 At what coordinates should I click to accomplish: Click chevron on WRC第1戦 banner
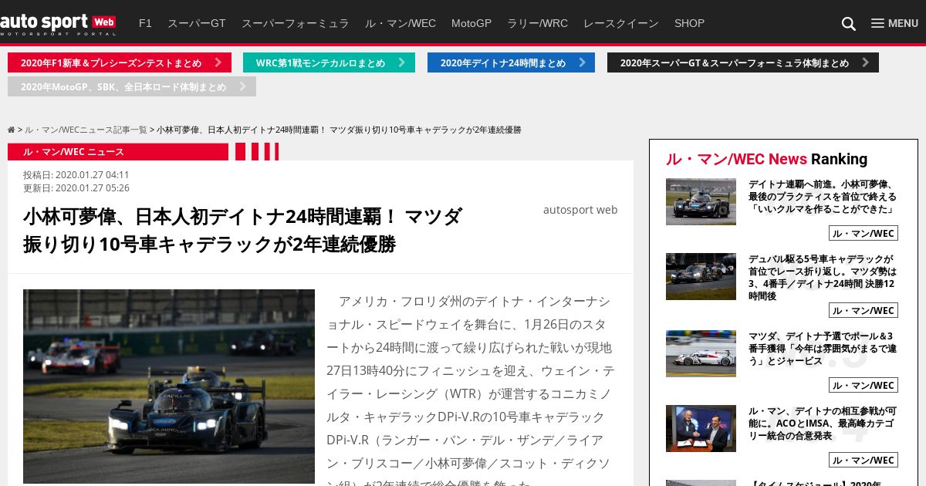click(402, 62)
